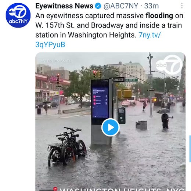Open the 33m tweet timestamp
Image resolution: width=191 pixels, height=191 pixels.
tap(151, 6)
